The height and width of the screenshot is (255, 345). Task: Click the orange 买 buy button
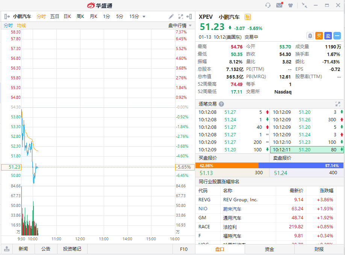319,36
